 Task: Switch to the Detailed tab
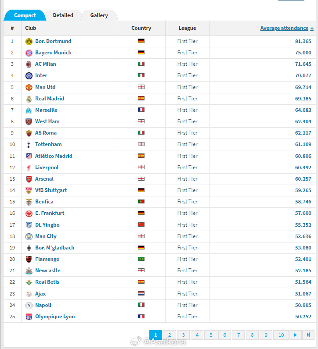(x=63, y=15)
